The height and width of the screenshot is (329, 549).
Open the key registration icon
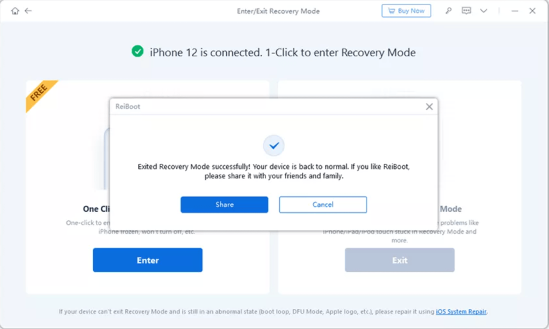pyautogui.click(x=448, y=11)
